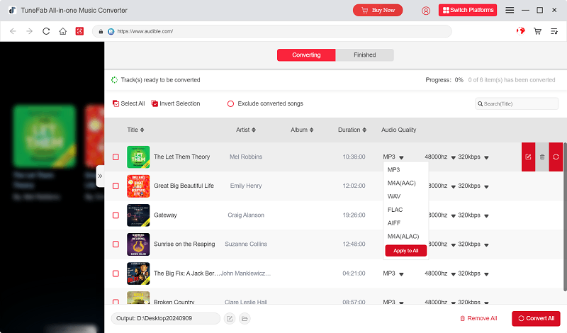Edit the output path icon
The image size is (567, 333).
point(230,319)
